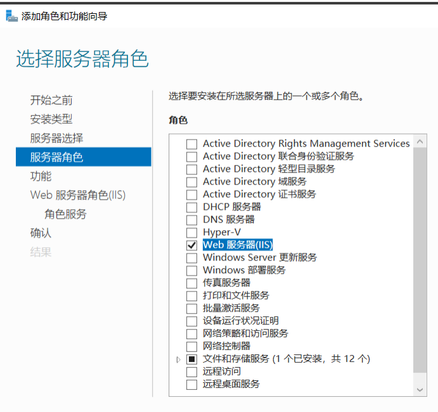The height and width of the screenshot is (412, 438).
Task: Check the 远程访问 checkbox
Action: click(191, 371)
